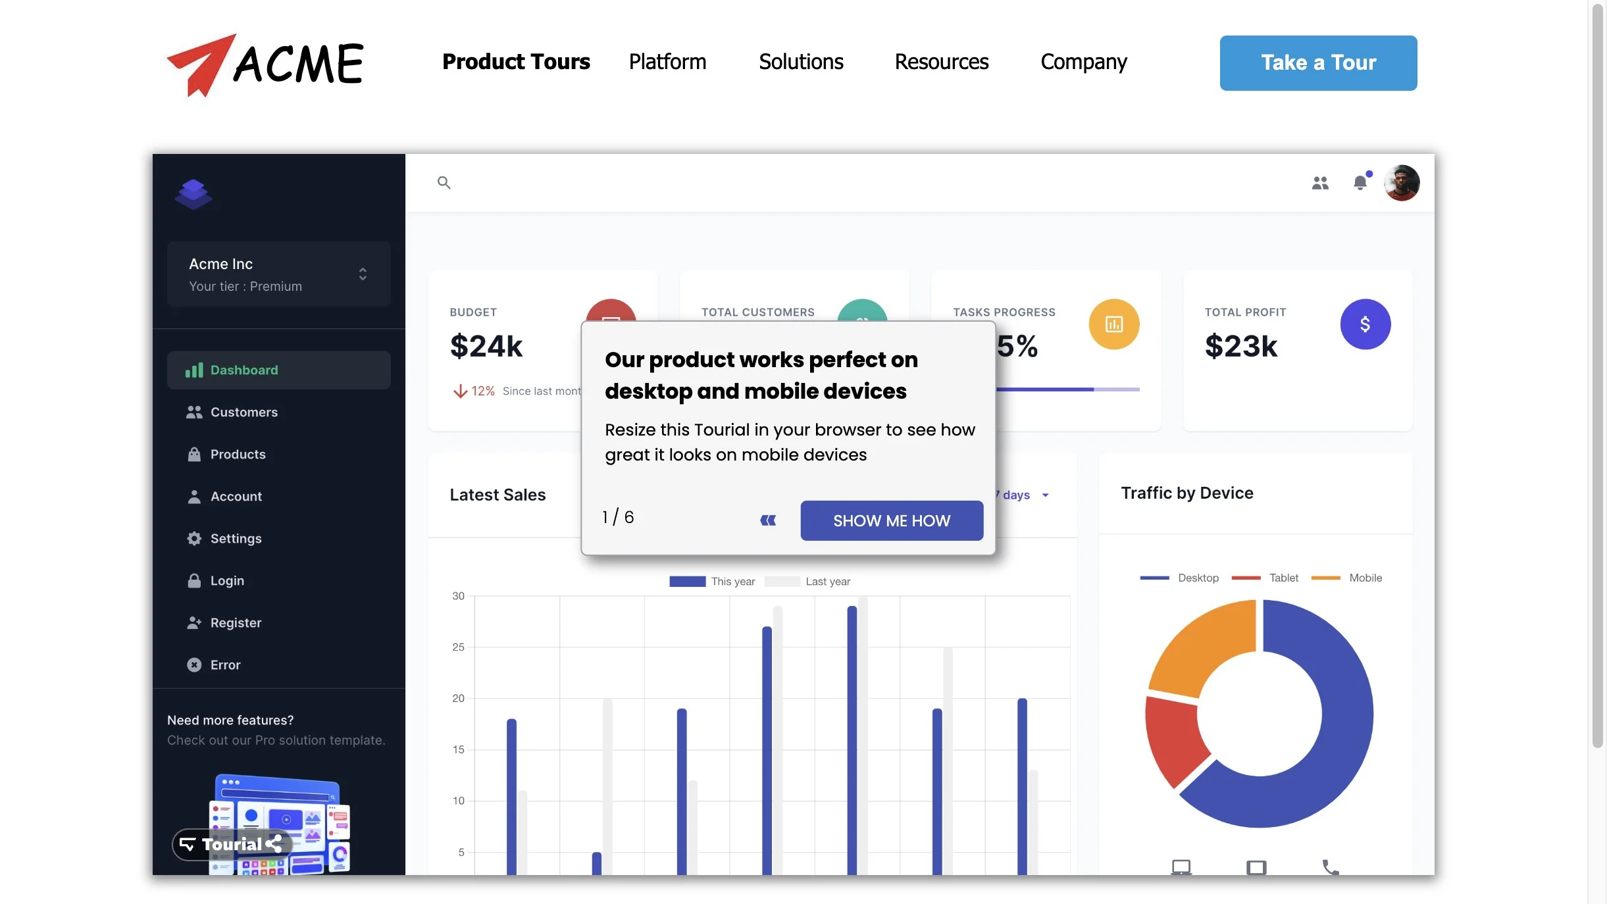This screenshot has height=904, width=1607.
Task: Open the contacts people icon in top bar
Action: [1320, 183]
